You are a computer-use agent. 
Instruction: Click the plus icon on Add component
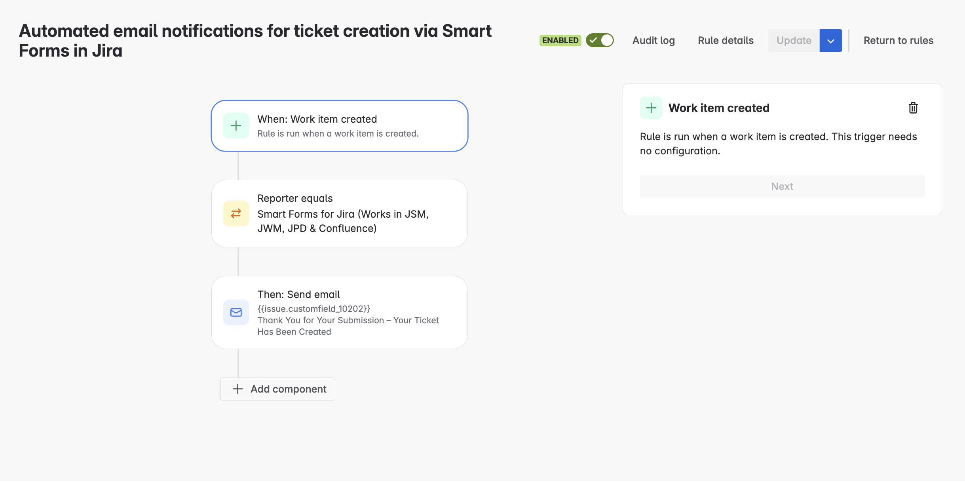pos(237,389)
